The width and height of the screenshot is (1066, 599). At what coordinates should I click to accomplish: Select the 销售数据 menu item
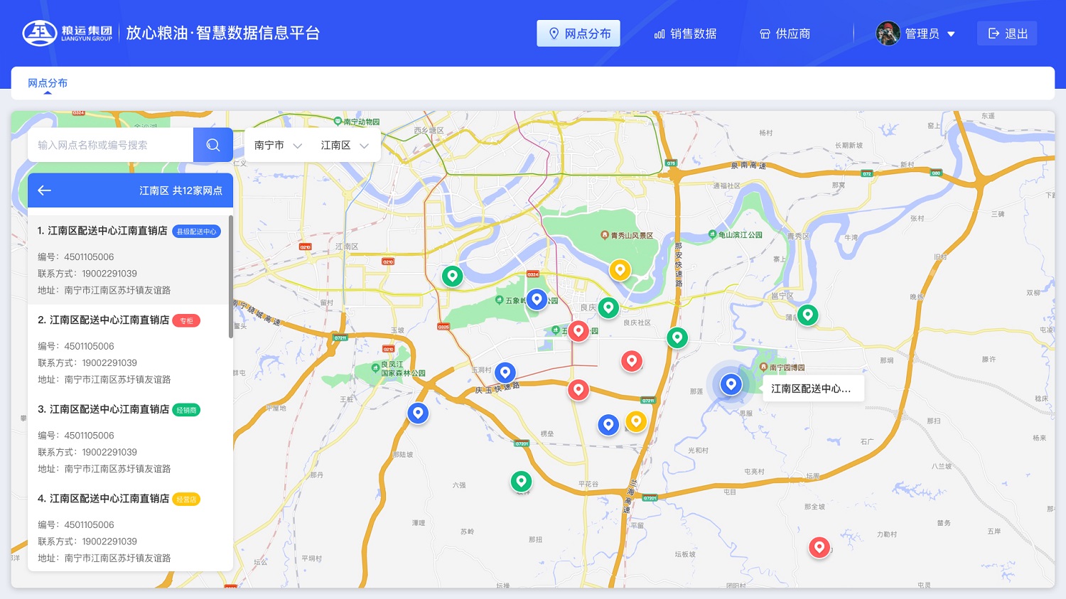pyautogui.click(x=684, y=33)
